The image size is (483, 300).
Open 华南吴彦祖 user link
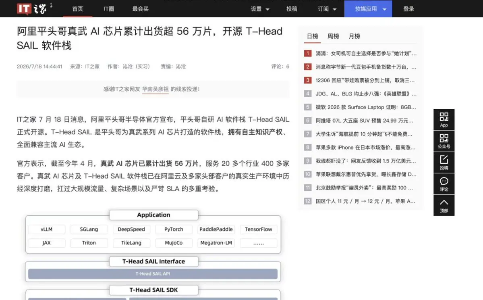155,89
